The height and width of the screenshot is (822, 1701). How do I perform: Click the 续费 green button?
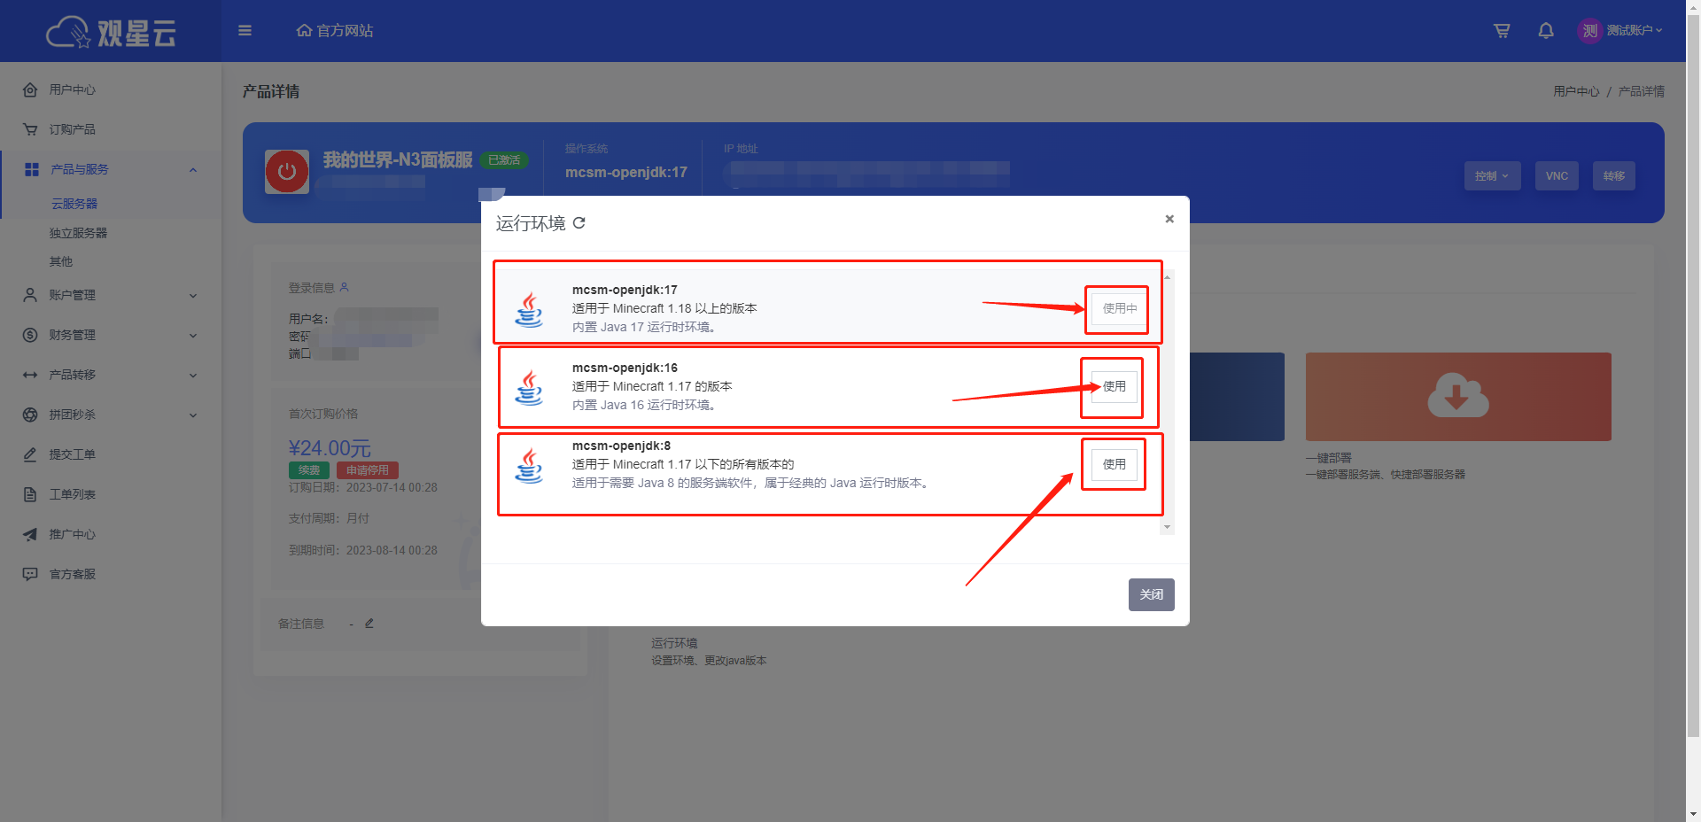click(309, 470)
